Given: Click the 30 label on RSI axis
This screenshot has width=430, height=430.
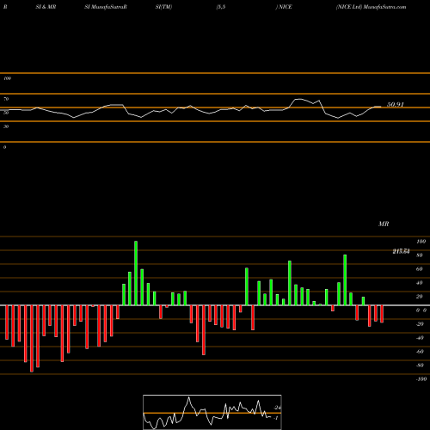Looking at the screenshot, I should coord(6,126).
